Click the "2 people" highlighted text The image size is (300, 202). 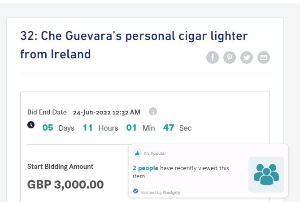(145, 168)
